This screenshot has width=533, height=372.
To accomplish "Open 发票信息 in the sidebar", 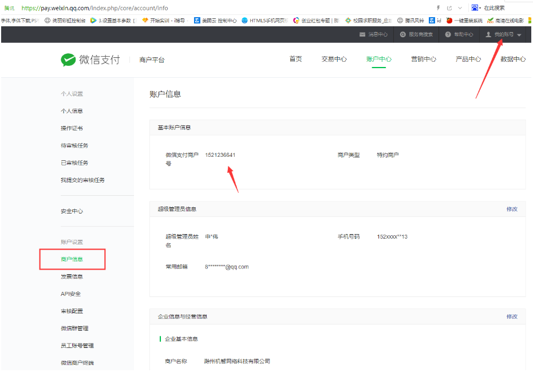I will 72,276.
